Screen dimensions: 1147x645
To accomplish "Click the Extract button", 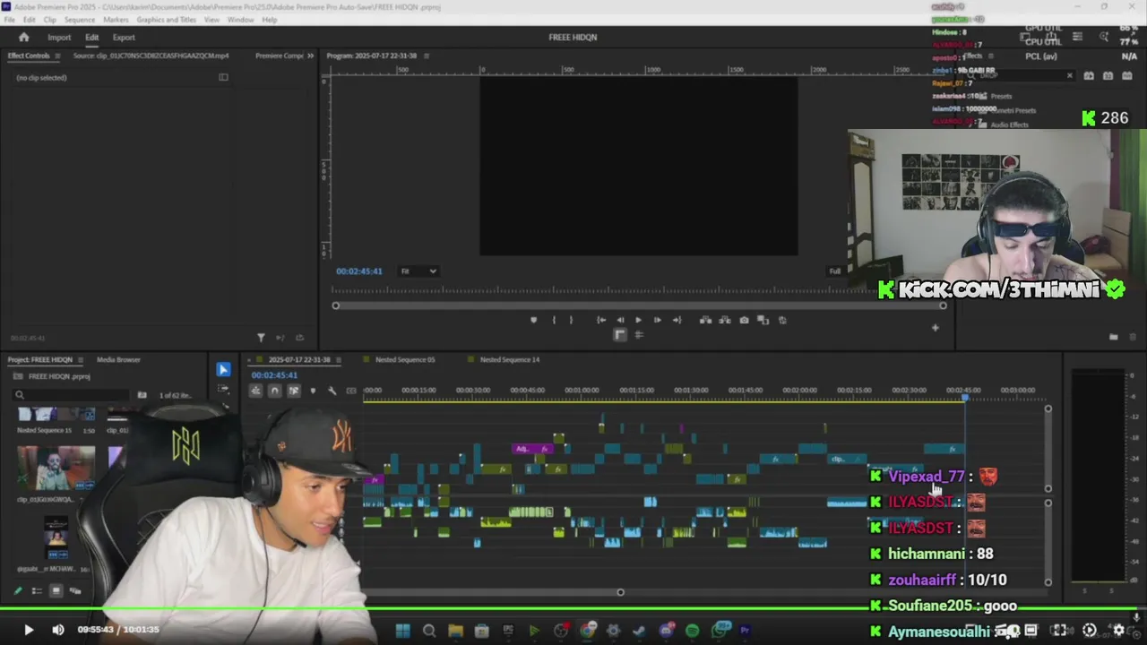I will point(724,320).
